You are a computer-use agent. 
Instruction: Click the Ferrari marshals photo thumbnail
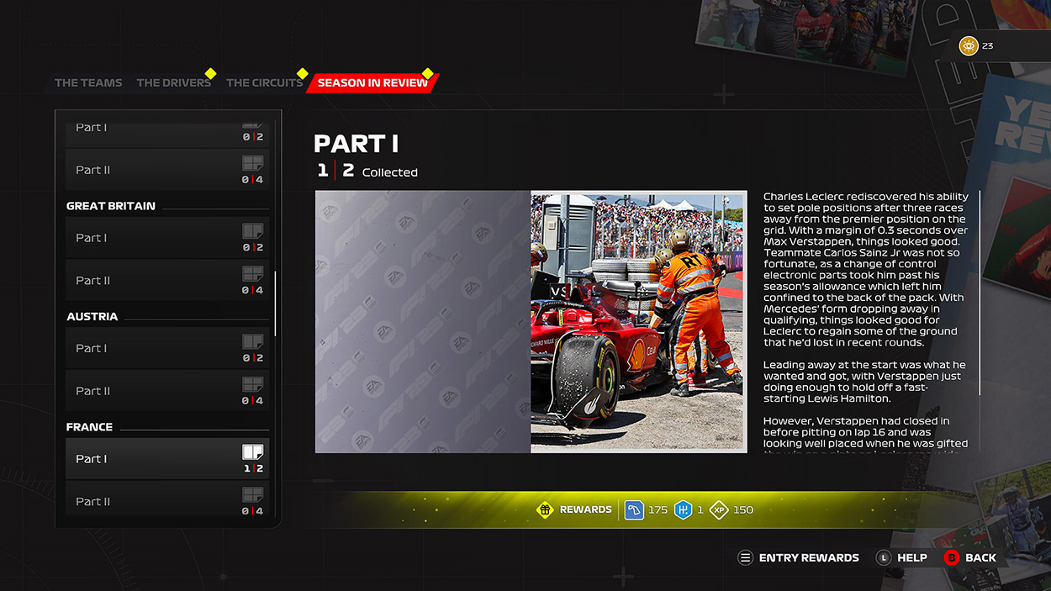click(x=638, y=321)
